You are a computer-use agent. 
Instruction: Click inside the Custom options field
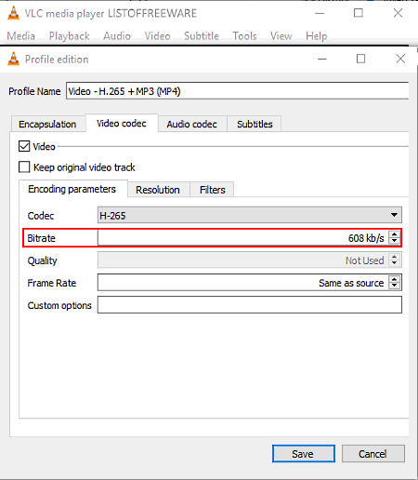[x=250, y=305]
